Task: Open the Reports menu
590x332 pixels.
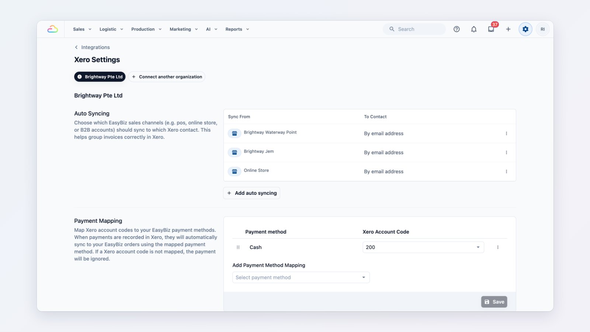Action: tap(237, 29)
